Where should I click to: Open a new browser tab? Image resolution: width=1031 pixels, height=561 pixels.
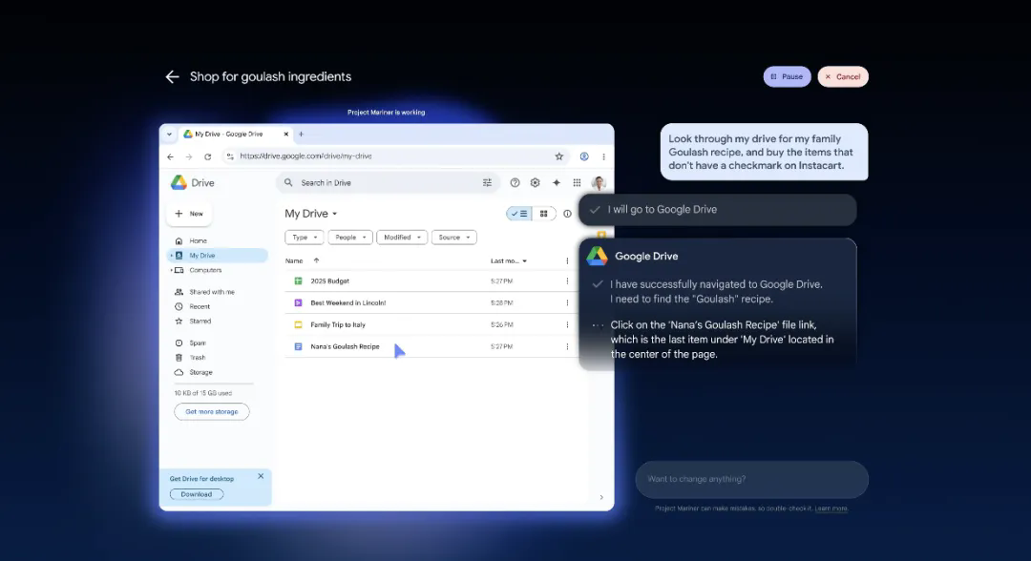tap(301, 134)
